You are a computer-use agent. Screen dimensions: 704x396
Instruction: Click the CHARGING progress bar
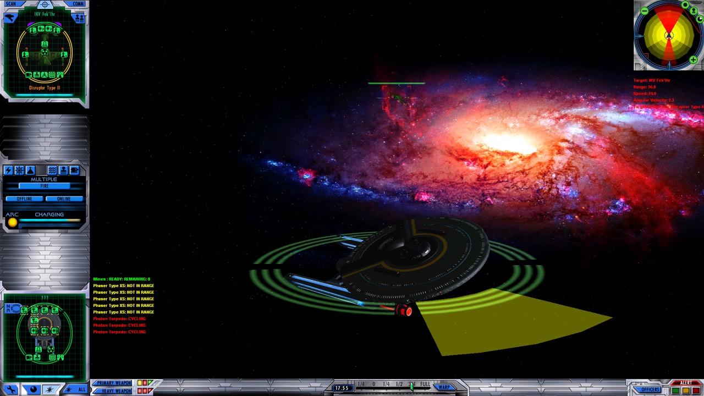tap(50, 220)
